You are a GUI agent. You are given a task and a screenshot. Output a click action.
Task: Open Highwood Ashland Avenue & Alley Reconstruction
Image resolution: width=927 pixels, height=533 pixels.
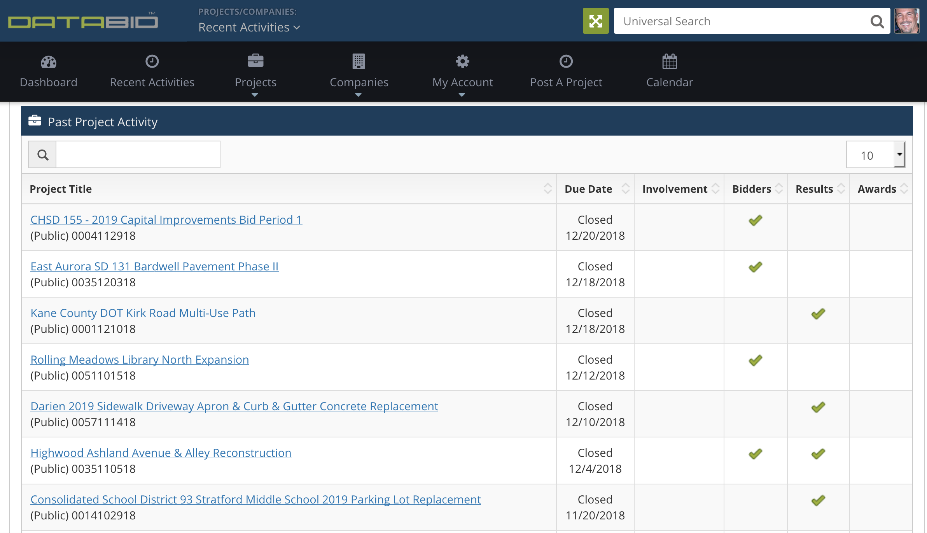pyautogui.click(x=161, y=453)
